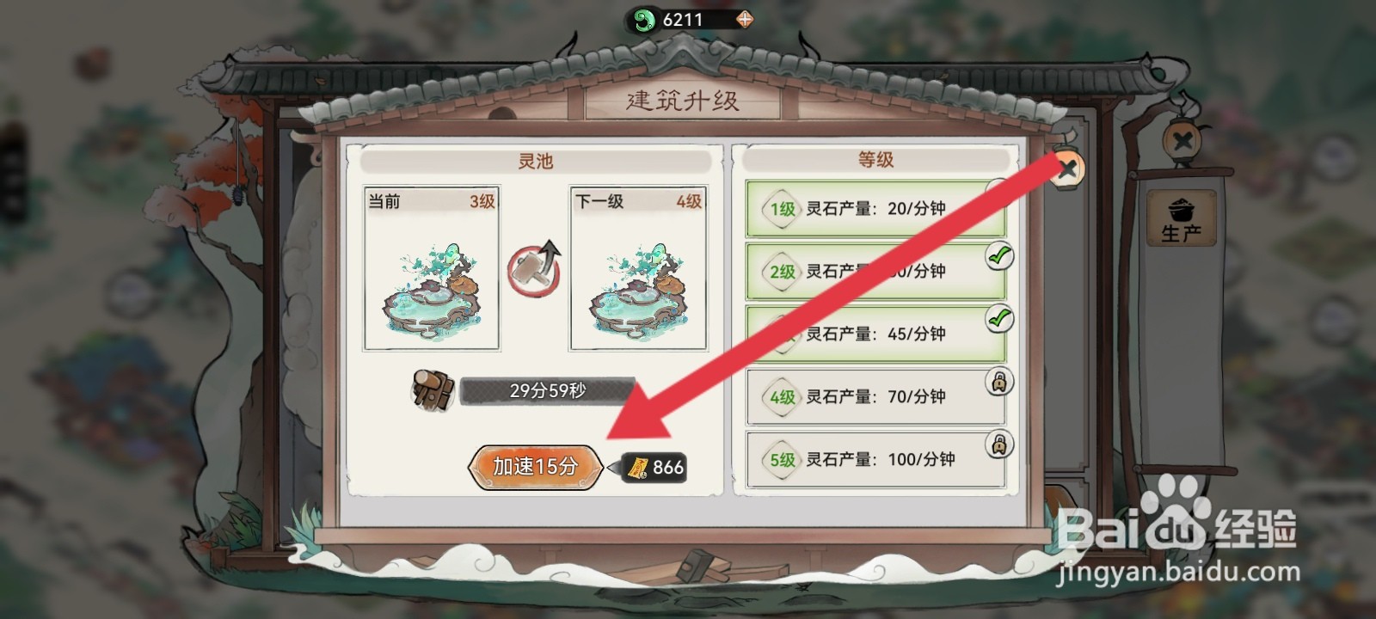Tap the lock icon on 4级 row

pyautogui.click(x=998, y=382)
